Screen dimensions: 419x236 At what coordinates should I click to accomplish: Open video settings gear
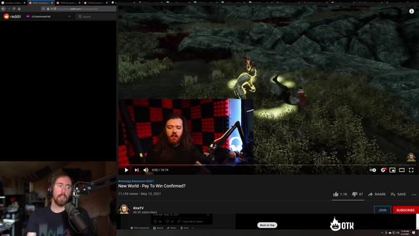pos(383,170)
